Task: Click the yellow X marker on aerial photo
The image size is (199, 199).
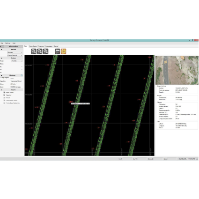Action: pos(165,62)
